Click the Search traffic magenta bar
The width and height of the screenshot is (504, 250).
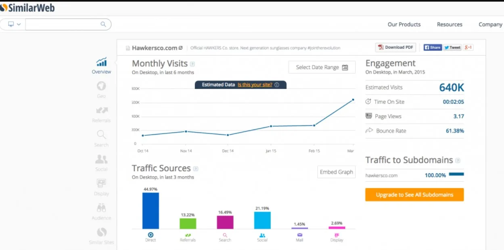click(225, 222)
